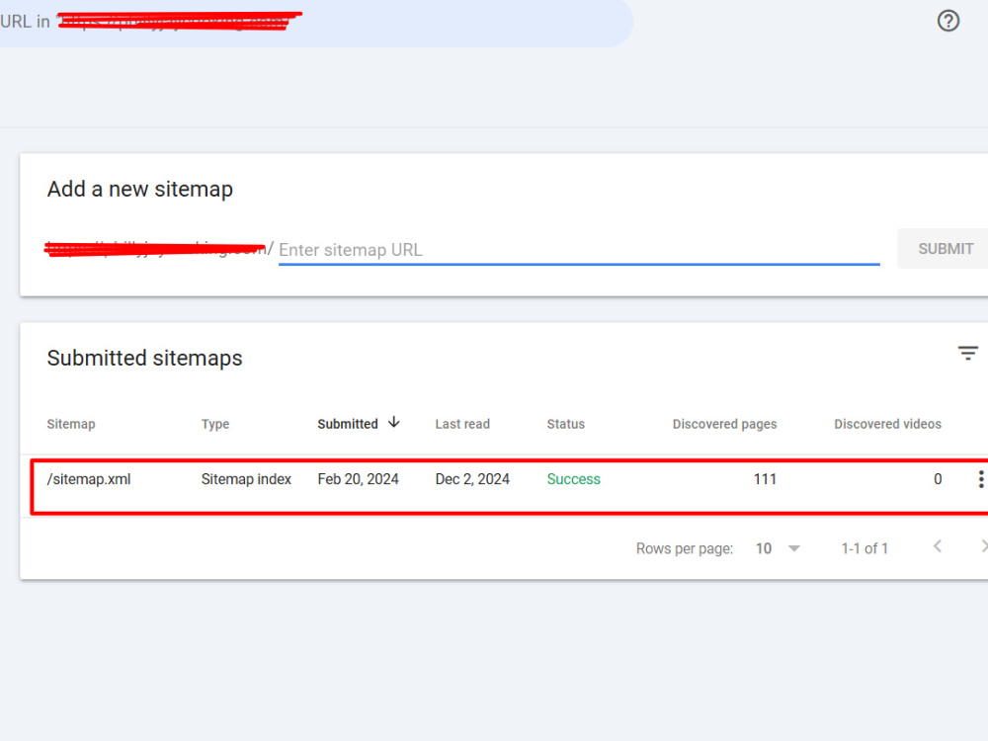Image resolution: width=988 pixels, height=741 pixels.
Task: Select the Type column header
Action: click(x=214, y=424)
